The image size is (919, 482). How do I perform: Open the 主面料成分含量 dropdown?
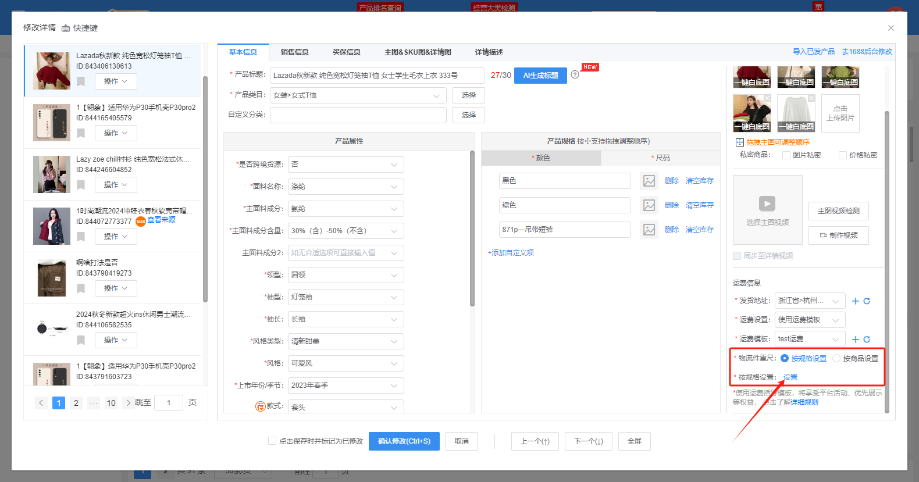coord(346,231)
